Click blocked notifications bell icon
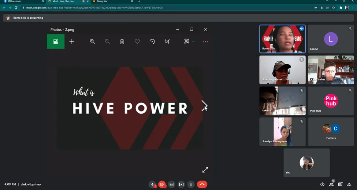 pyautogui.click(x=321, y=8)
